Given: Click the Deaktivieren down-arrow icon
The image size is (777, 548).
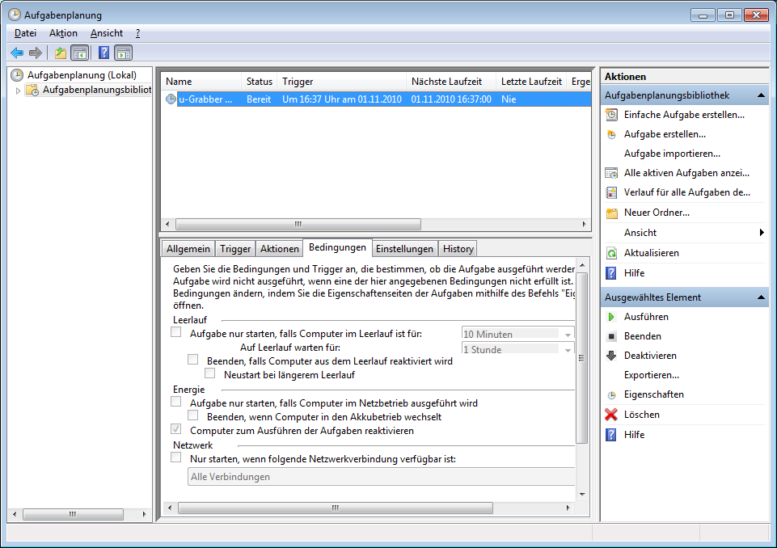Looking at the screenshot, I should coord(611,356).
